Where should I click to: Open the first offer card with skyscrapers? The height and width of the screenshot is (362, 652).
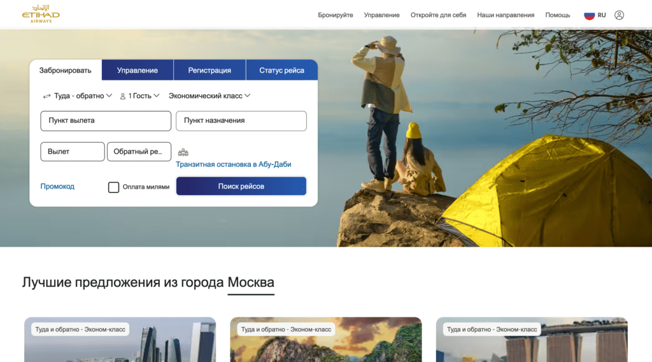click(120, 340)
